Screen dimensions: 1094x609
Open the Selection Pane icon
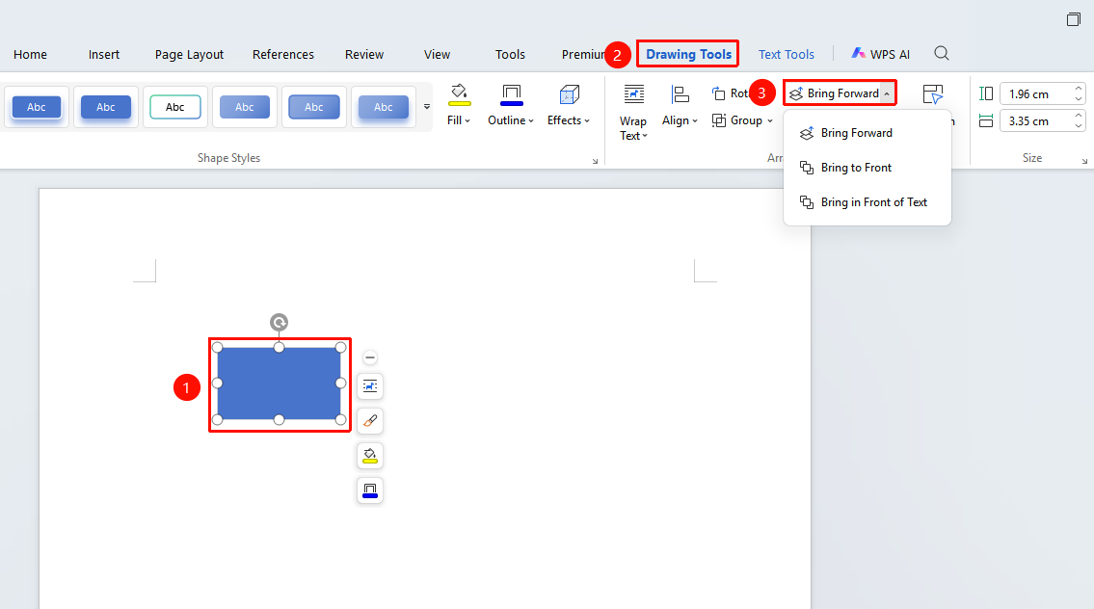coord(933,94)
